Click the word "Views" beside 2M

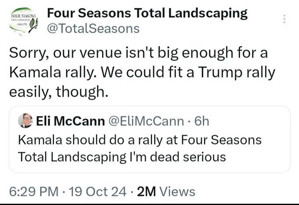[176, 191]
